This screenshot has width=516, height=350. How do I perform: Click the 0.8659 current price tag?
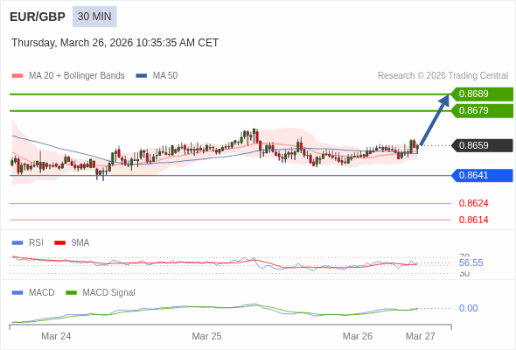tap(482, 145)
